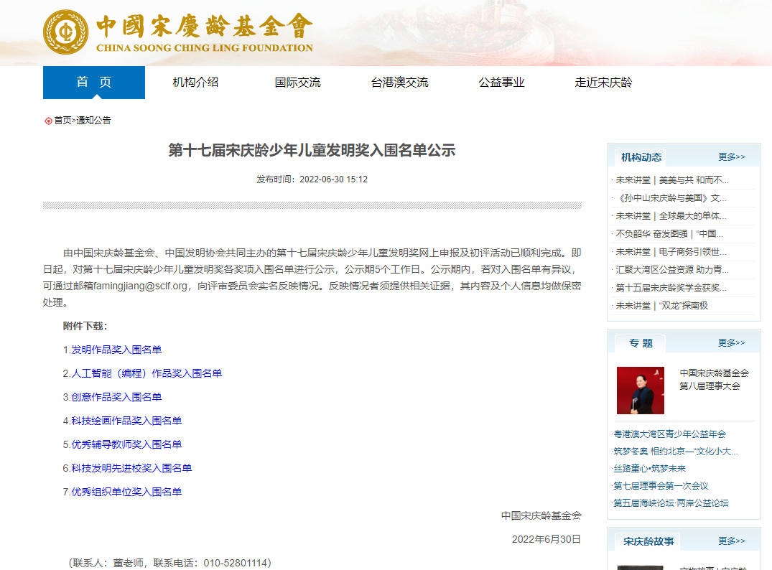Screen dimensions: 772x570
Task: Click the signature date 2022年6月30日
Action: click(x=547, y=539)
